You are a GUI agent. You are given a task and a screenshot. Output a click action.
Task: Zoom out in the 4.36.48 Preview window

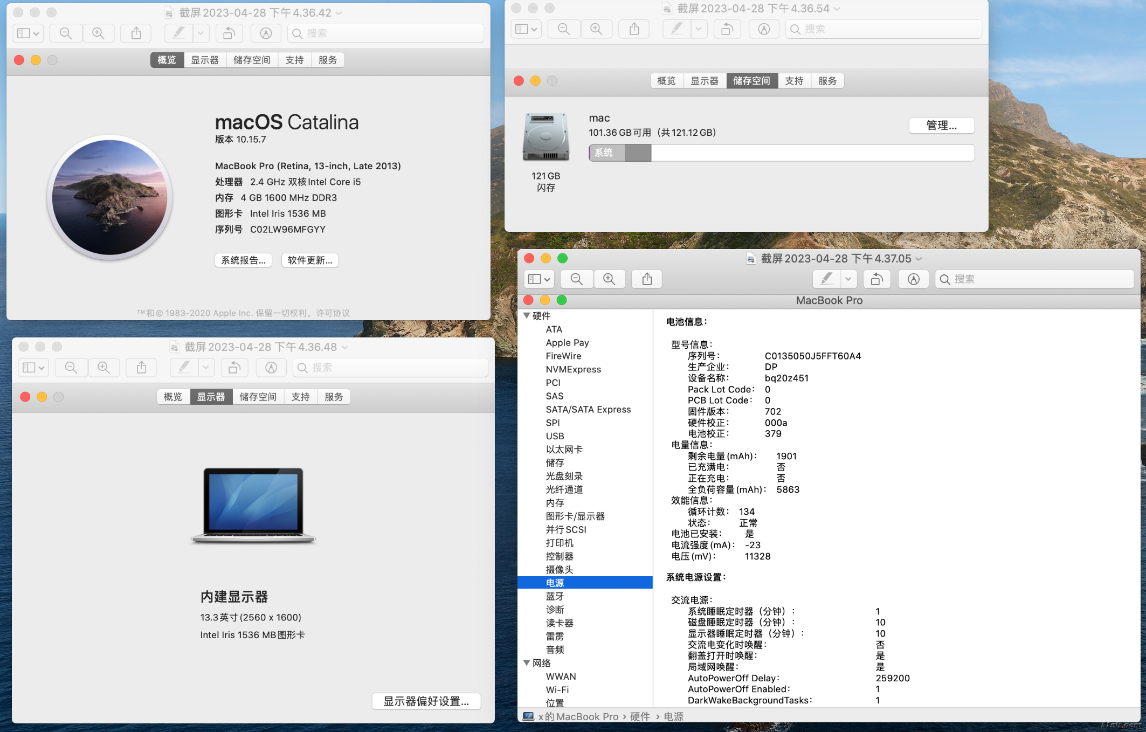click(x=71, y=368)
